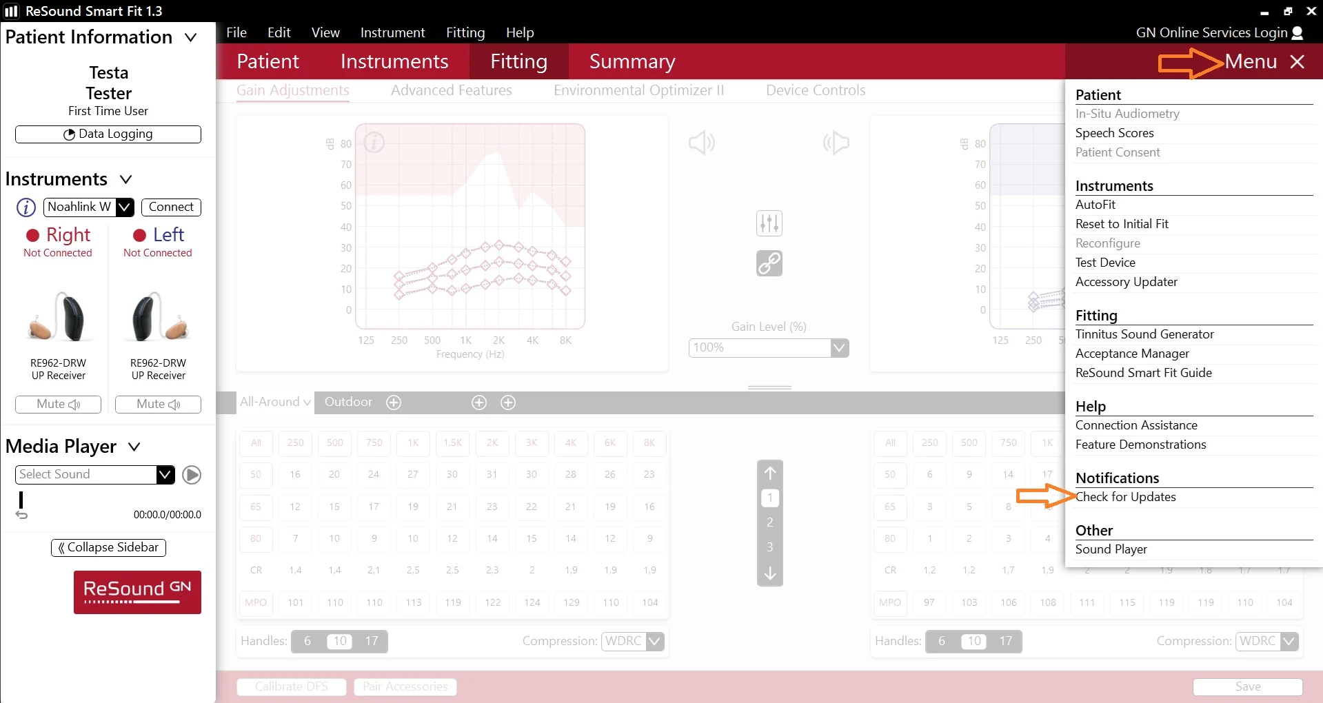Collapse the Media Player section
1323x703 pixels.
(134, 447)
